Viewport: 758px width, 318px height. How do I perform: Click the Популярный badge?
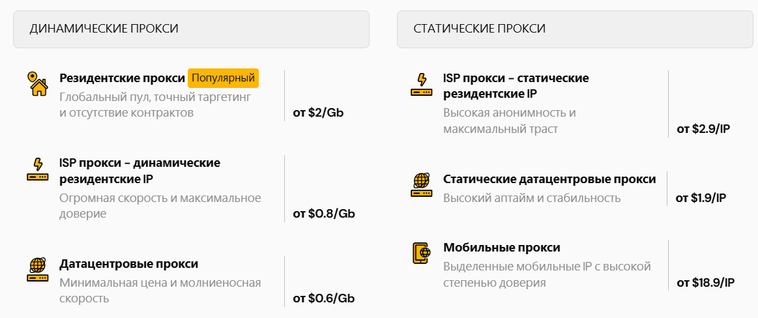[x=223, y=78]
